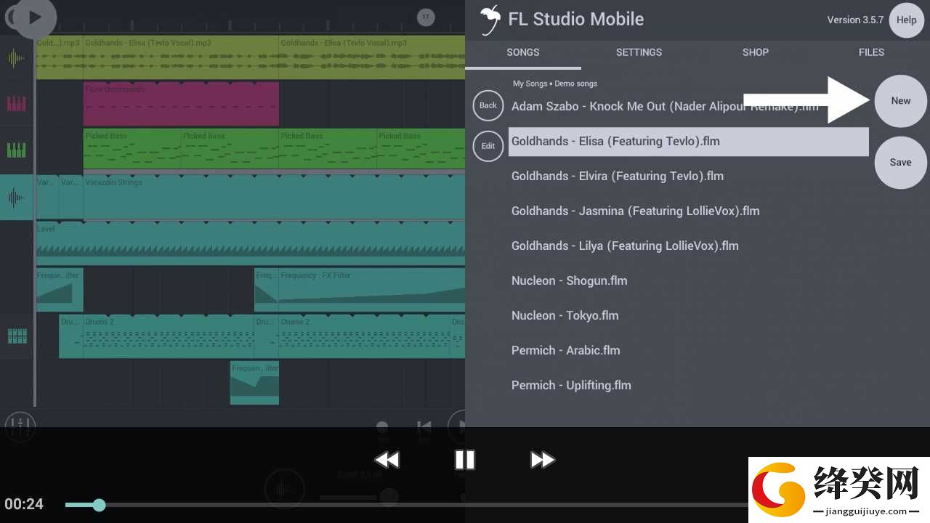Click the Version 3.5.7 label
This screenshot has width=930, height=523.
pos(855,20)
